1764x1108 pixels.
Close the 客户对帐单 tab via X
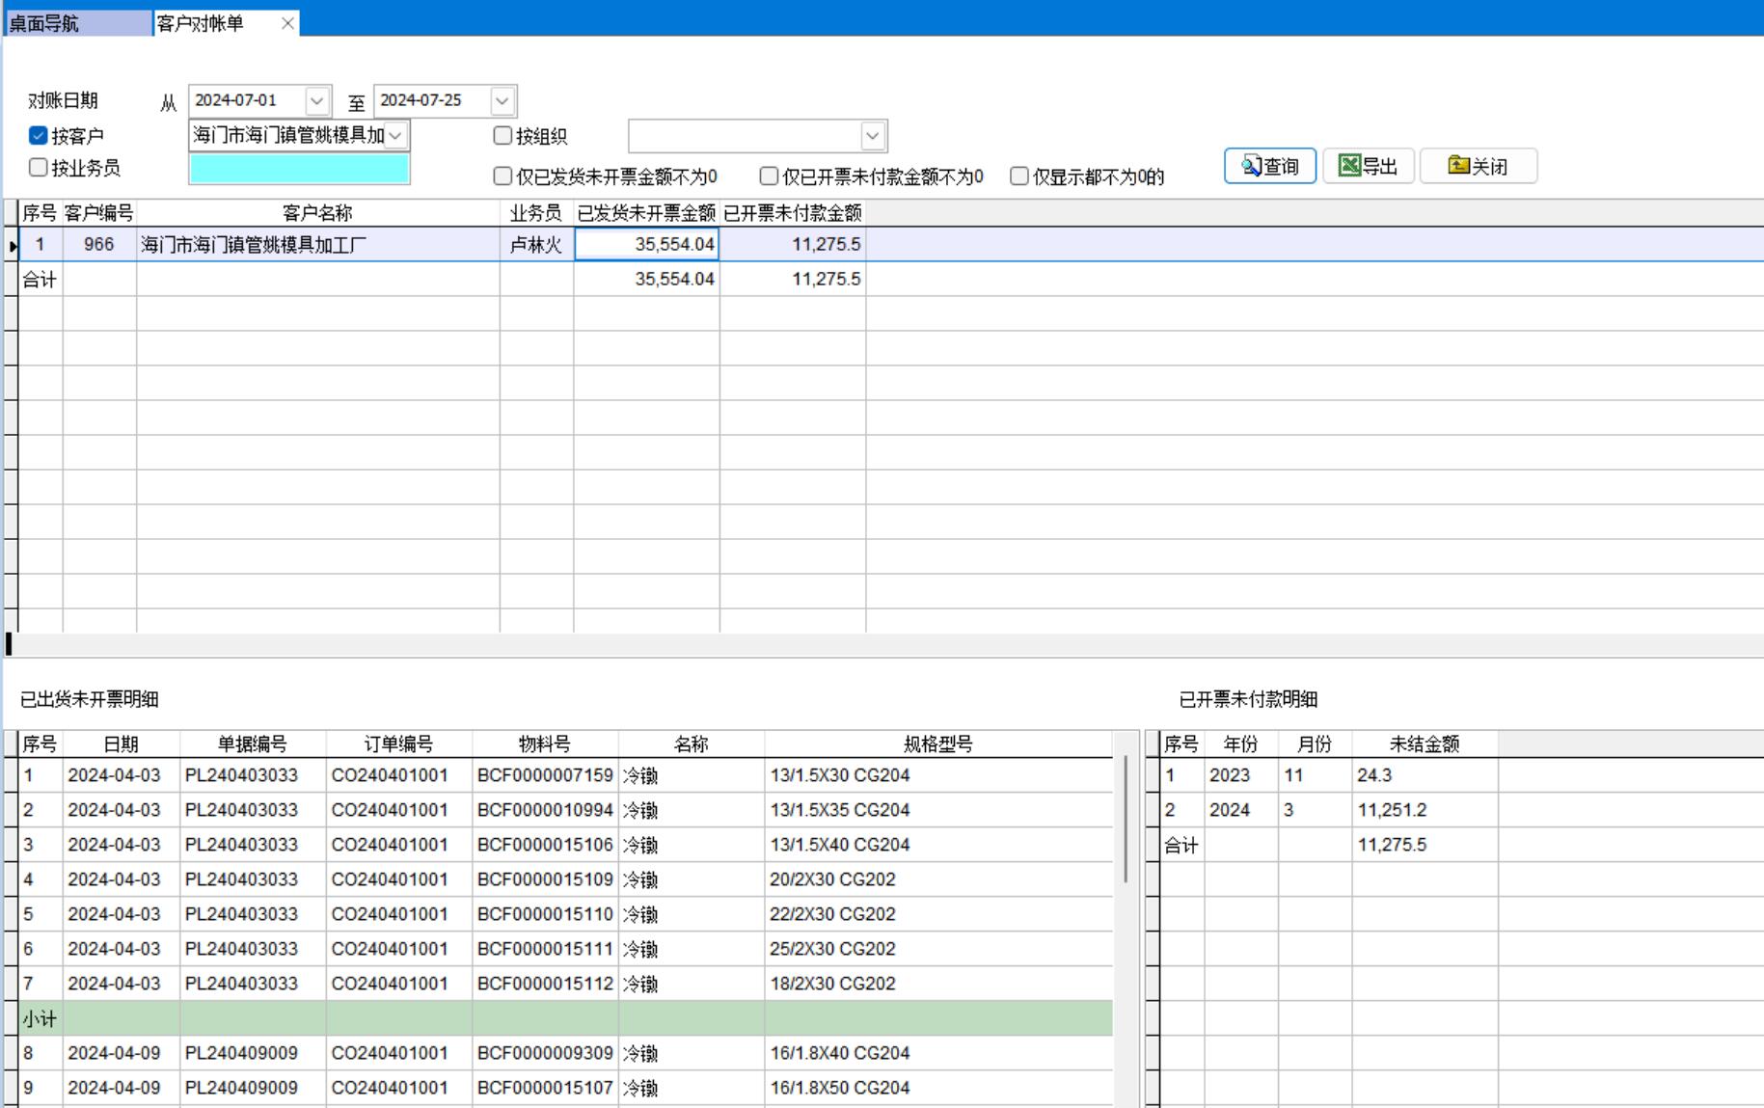287,23
